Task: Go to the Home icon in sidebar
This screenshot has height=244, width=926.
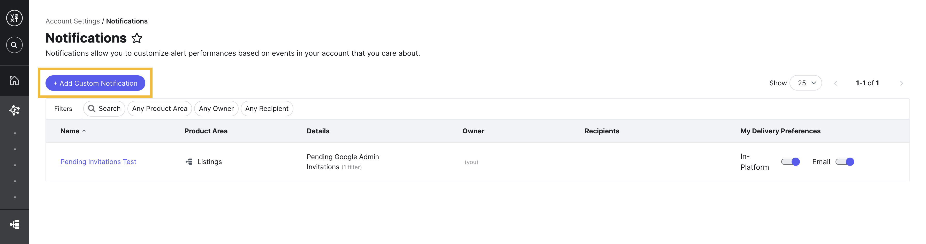Action: (14, 80)
